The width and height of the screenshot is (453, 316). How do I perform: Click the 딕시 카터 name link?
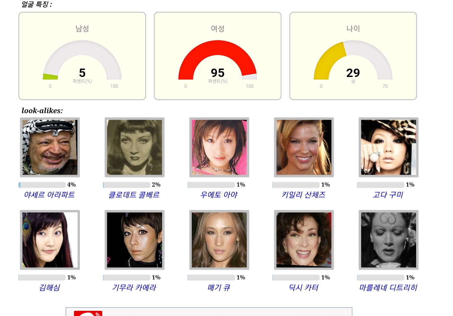pos(303,288)
